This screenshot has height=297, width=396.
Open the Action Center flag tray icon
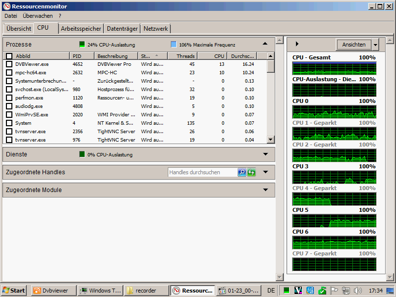point(334,291)
